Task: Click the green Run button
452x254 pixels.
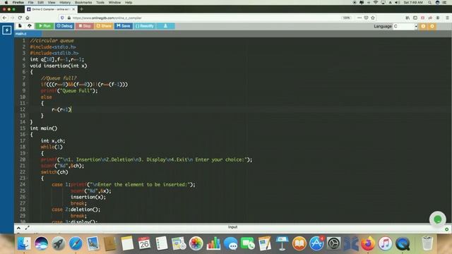Action: click(x=44, y=26)
